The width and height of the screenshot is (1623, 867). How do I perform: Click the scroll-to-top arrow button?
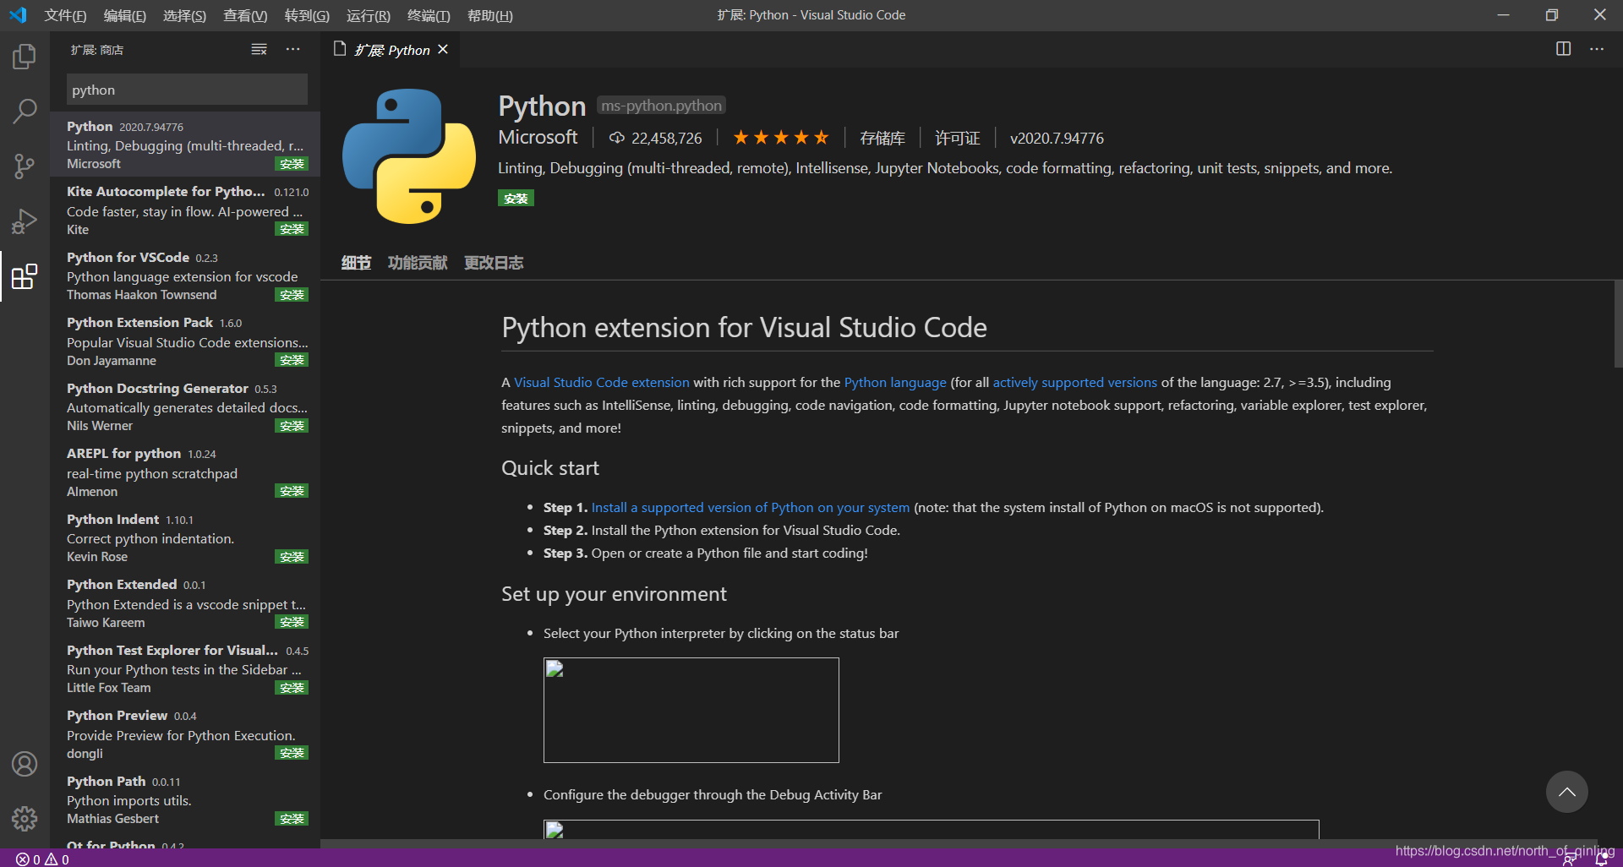(x=1566, y=792)
